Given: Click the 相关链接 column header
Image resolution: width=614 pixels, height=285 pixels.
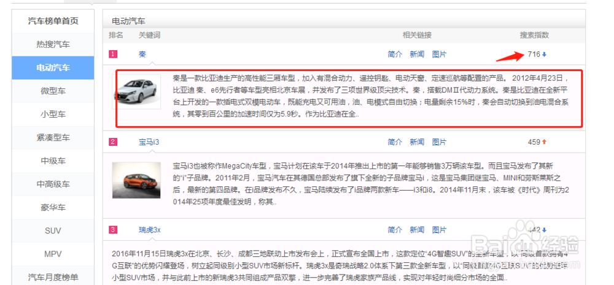Looking at the screenshot, I should pyautogui.click(x=417, y=35).
